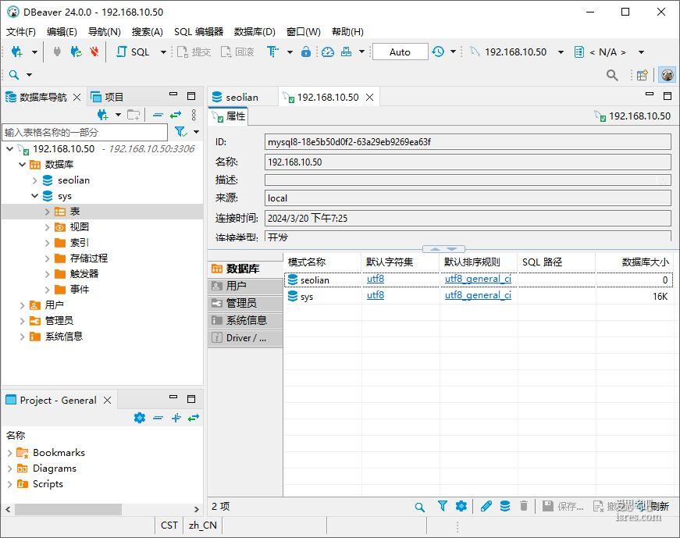Click the 名称 field with 192.168.10.50
680x538 pixels.
468,162
